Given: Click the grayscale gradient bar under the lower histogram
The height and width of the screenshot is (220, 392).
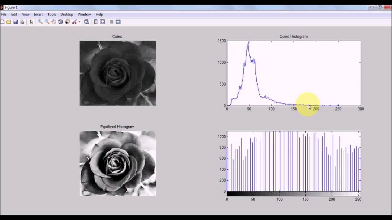Looking at the screenshot, I should pos(294,194).
